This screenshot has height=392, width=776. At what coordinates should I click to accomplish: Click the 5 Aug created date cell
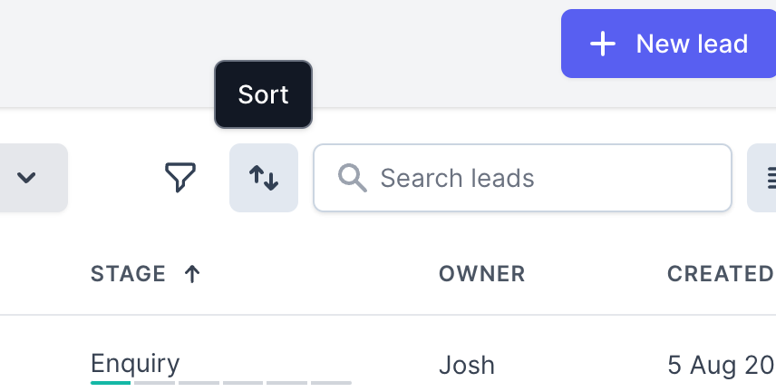coord(721,365)
